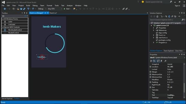Click the Find in Files toolbar icon
186x104 pixels.
[x=74, y=9]
